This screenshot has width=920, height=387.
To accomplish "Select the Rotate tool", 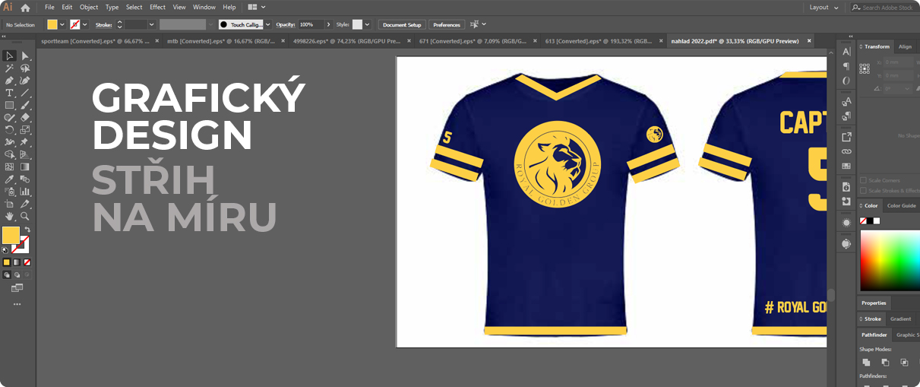I will coord(9,129).
